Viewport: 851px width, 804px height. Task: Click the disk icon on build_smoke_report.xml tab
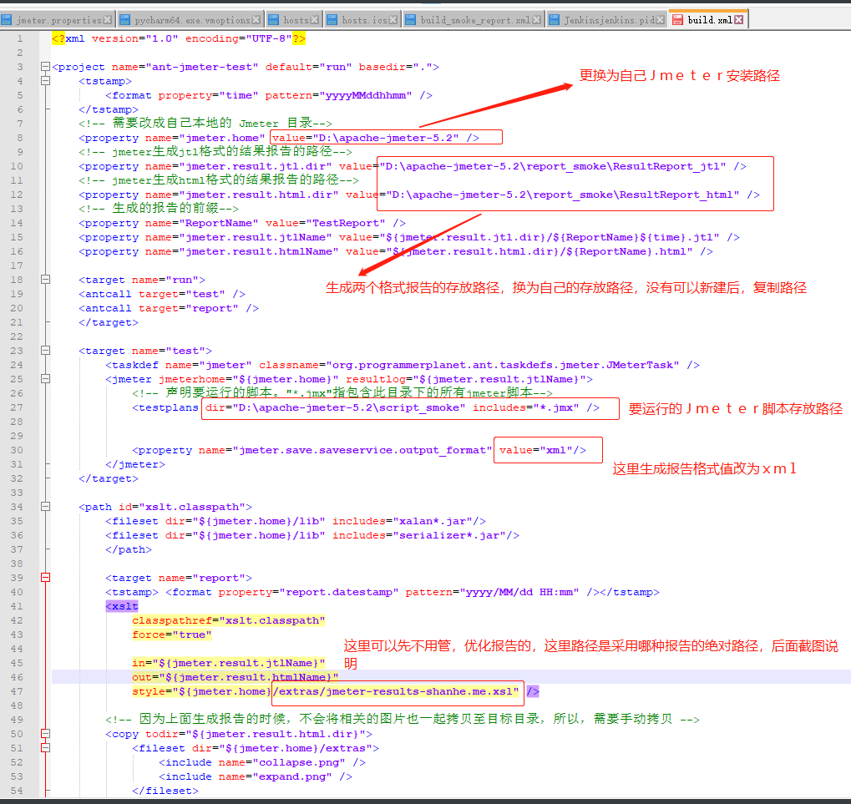pyautogui.click(x=411, y=20)
